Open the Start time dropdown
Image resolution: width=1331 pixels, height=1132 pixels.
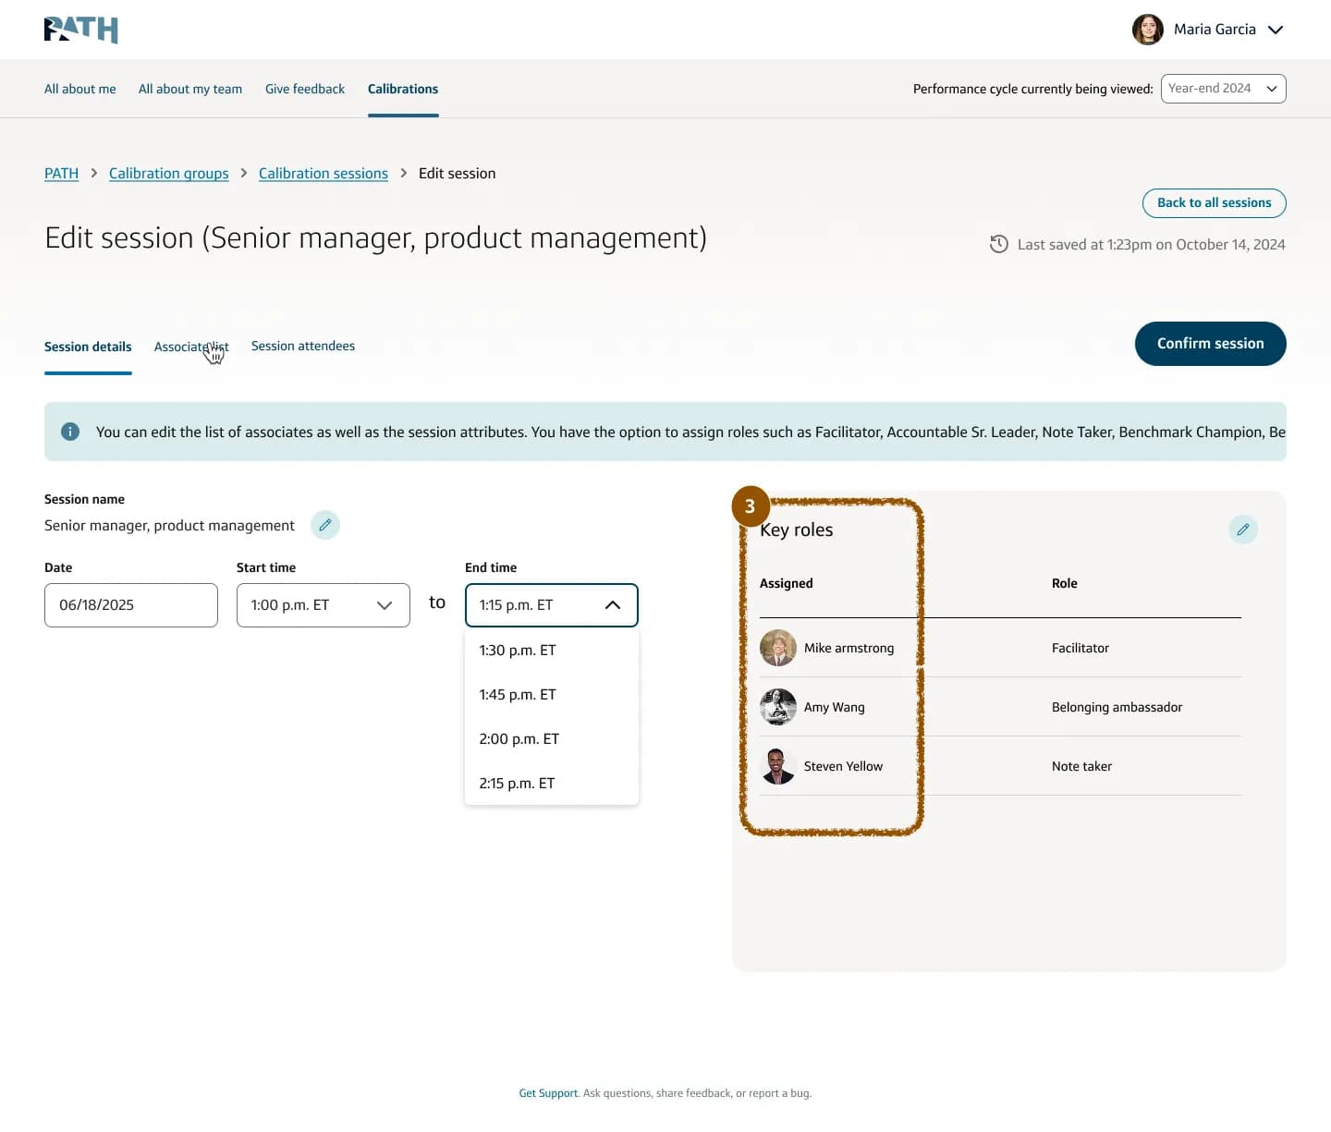pos(324,605)
